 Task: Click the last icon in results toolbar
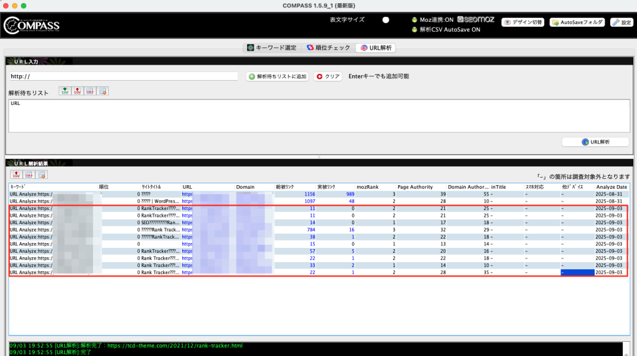(x=42, y=175)
